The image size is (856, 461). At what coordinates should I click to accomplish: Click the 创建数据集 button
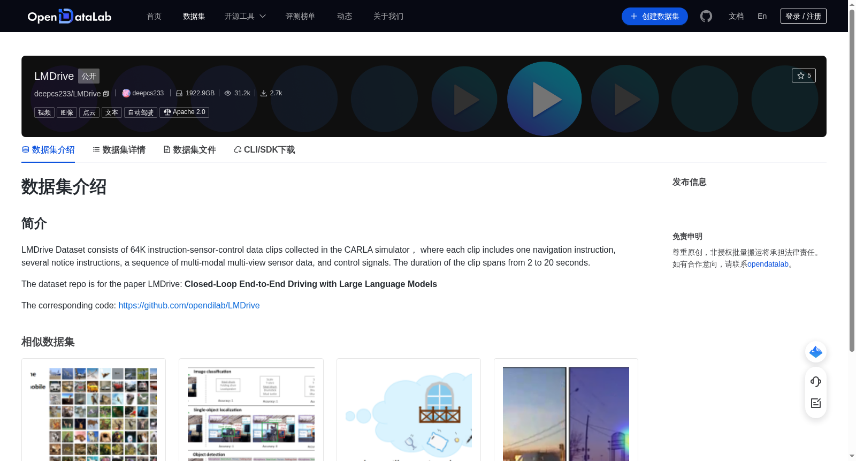tap(655, 16)
